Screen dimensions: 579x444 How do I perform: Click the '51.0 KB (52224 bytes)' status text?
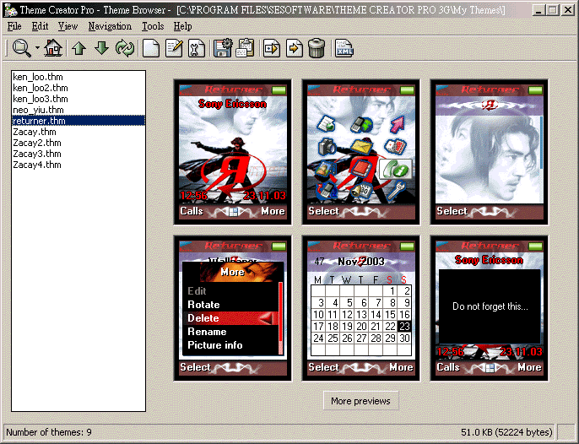(x=506, y=432)
